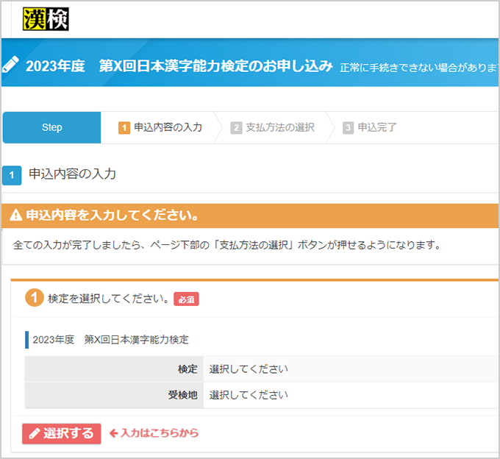Click the red 選択する button
500x459 pixels.
62,433
